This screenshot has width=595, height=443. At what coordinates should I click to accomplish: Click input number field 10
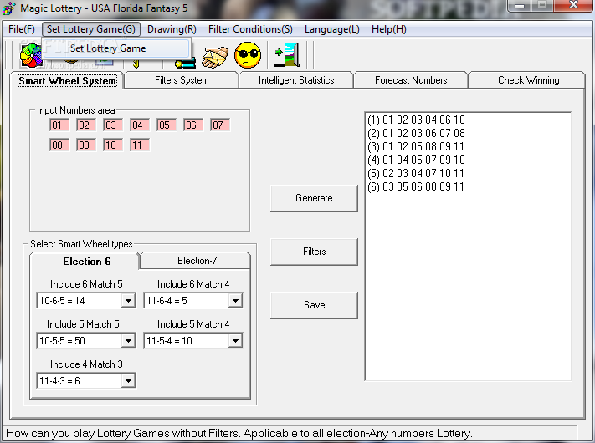(x=113, y=145)
